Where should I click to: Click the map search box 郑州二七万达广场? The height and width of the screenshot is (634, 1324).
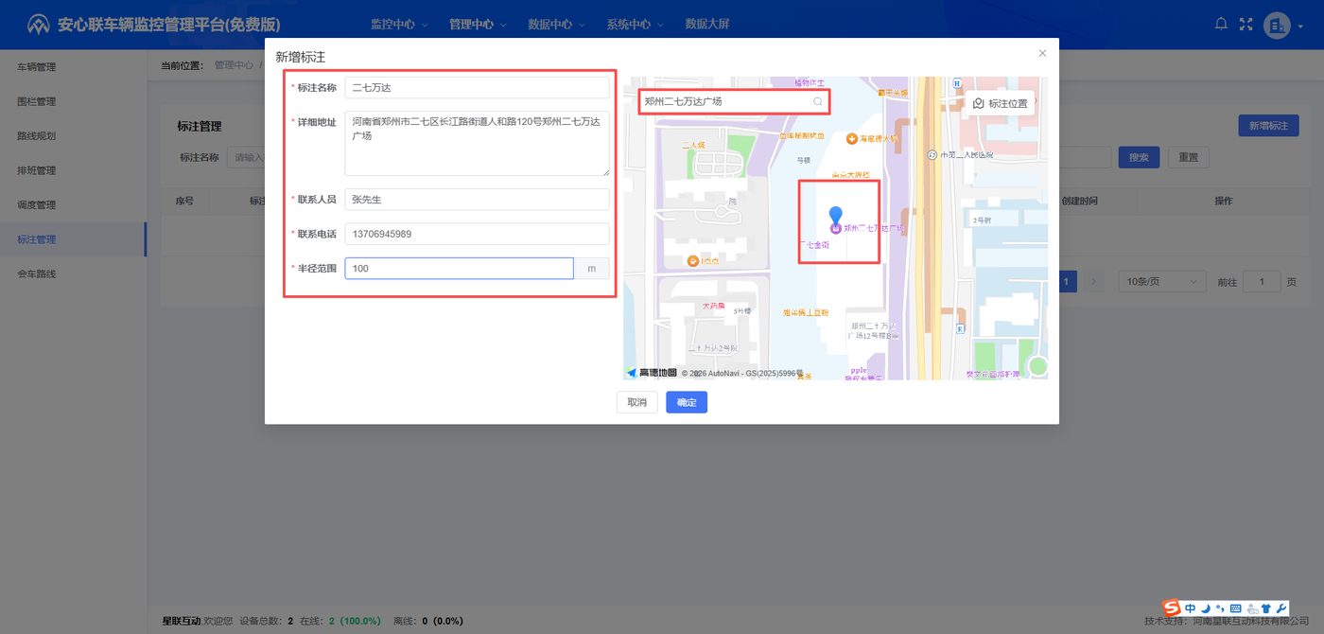pos(734,101)
